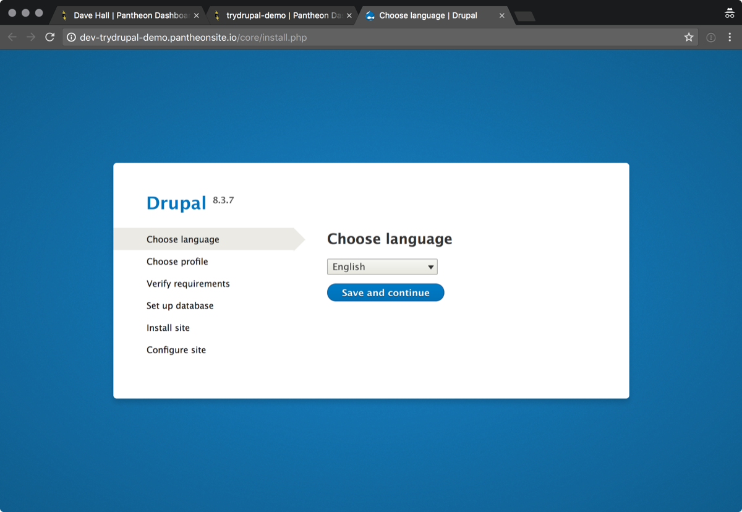Open a new tab with the new-tab button

(525, 16)
